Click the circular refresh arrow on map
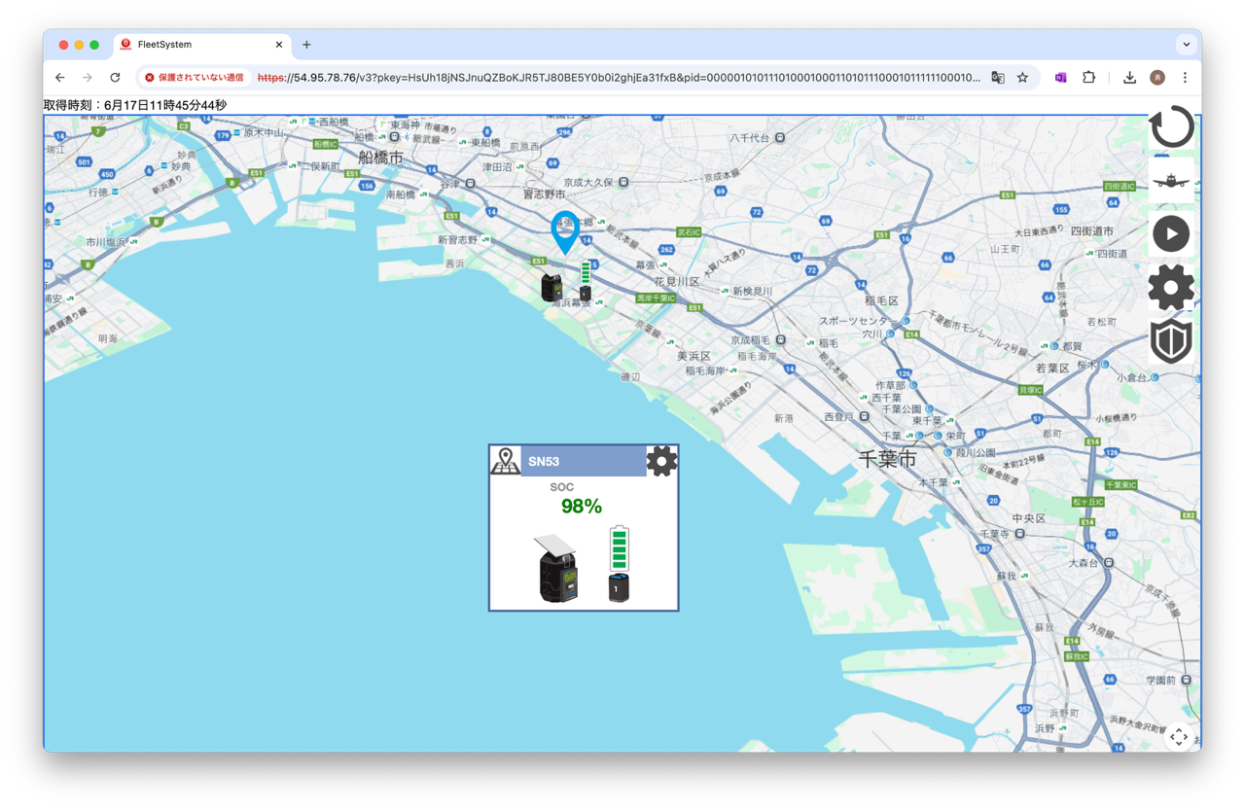 tap(1171, 127)
